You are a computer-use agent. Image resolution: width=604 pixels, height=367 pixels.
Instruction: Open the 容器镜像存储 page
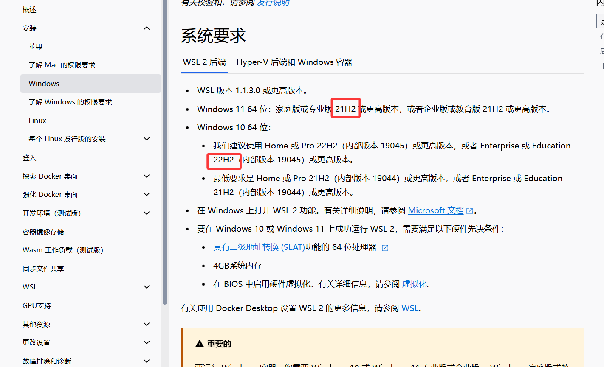[43, 232]
